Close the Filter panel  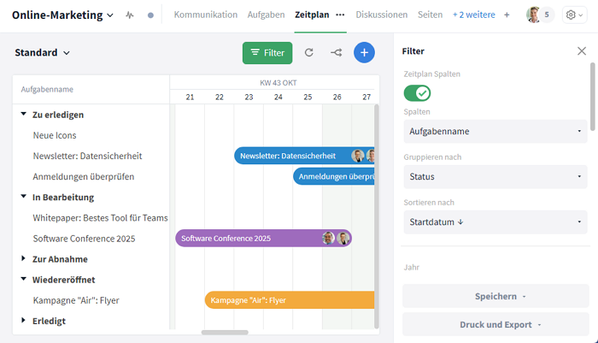(582, 51)
